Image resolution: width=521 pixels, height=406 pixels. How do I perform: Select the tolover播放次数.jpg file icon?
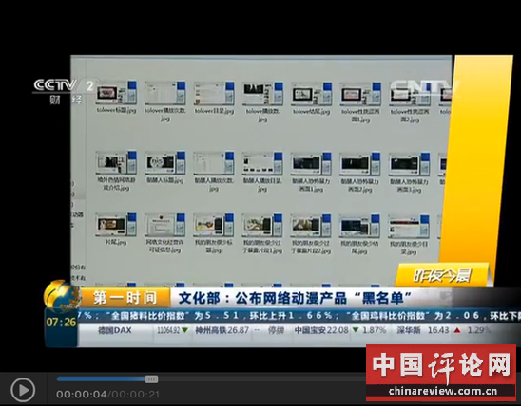164,94
